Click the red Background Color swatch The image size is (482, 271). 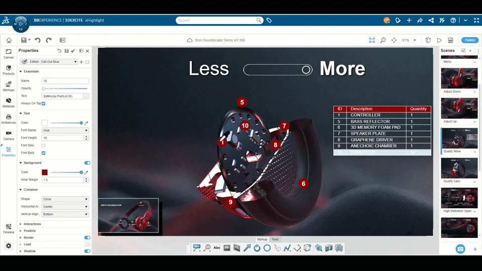(x=45, y=172)
